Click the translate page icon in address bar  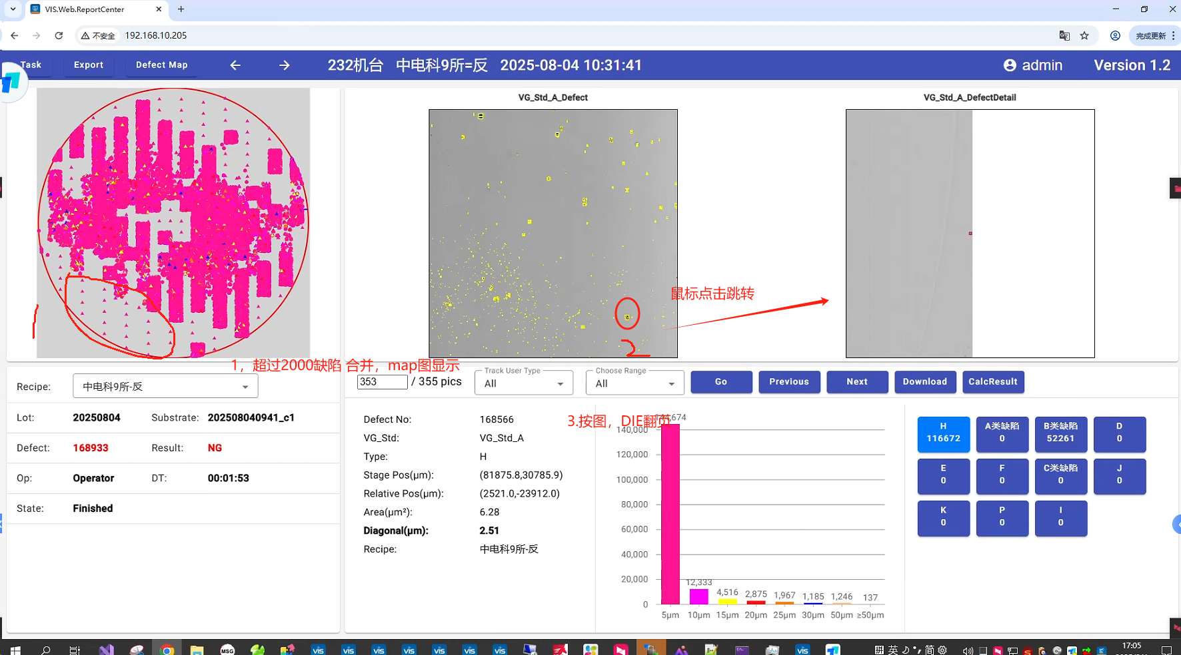[x=1064, y=35]
